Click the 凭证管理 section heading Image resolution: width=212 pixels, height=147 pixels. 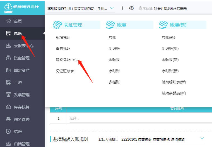73,25
